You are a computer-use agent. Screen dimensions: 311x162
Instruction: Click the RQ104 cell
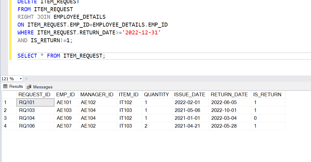pos(35,118)
